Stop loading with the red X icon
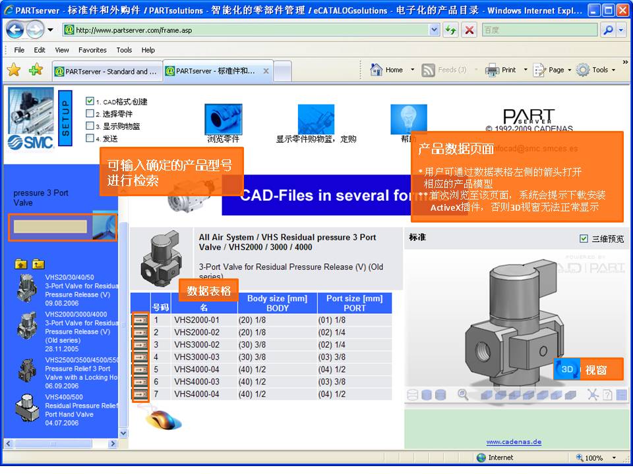 coord(469,30)
